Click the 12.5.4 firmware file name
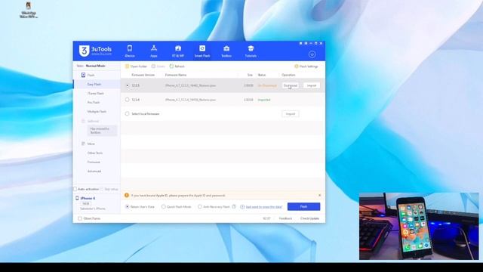This screenshot has height=272, width=483. (x=190, y=100)
